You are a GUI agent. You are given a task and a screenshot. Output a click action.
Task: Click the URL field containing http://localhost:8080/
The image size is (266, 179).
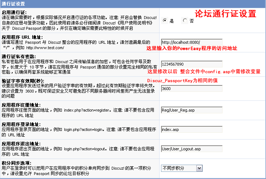[x=191, y=42]
